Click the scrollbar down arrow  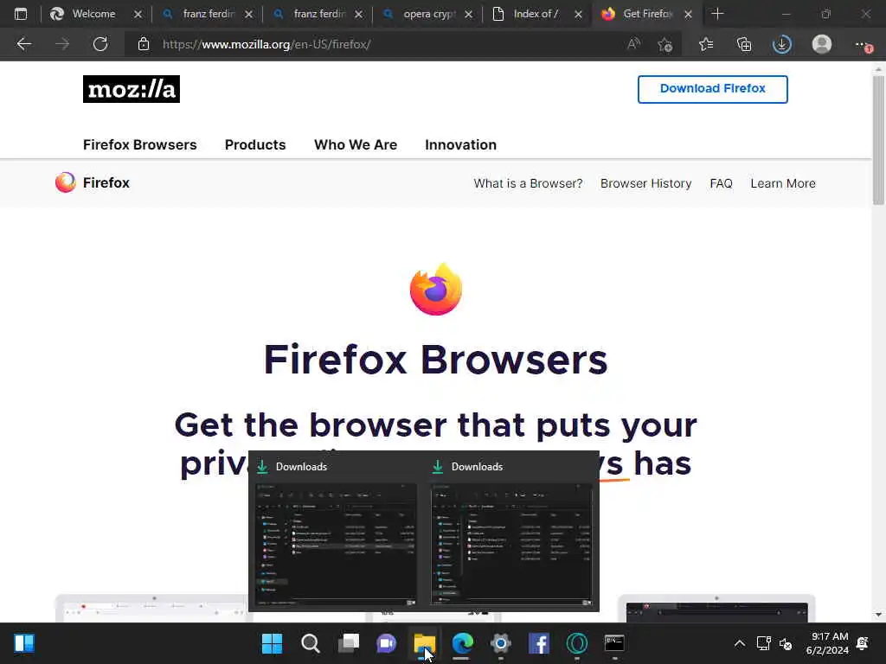(878, 615)
